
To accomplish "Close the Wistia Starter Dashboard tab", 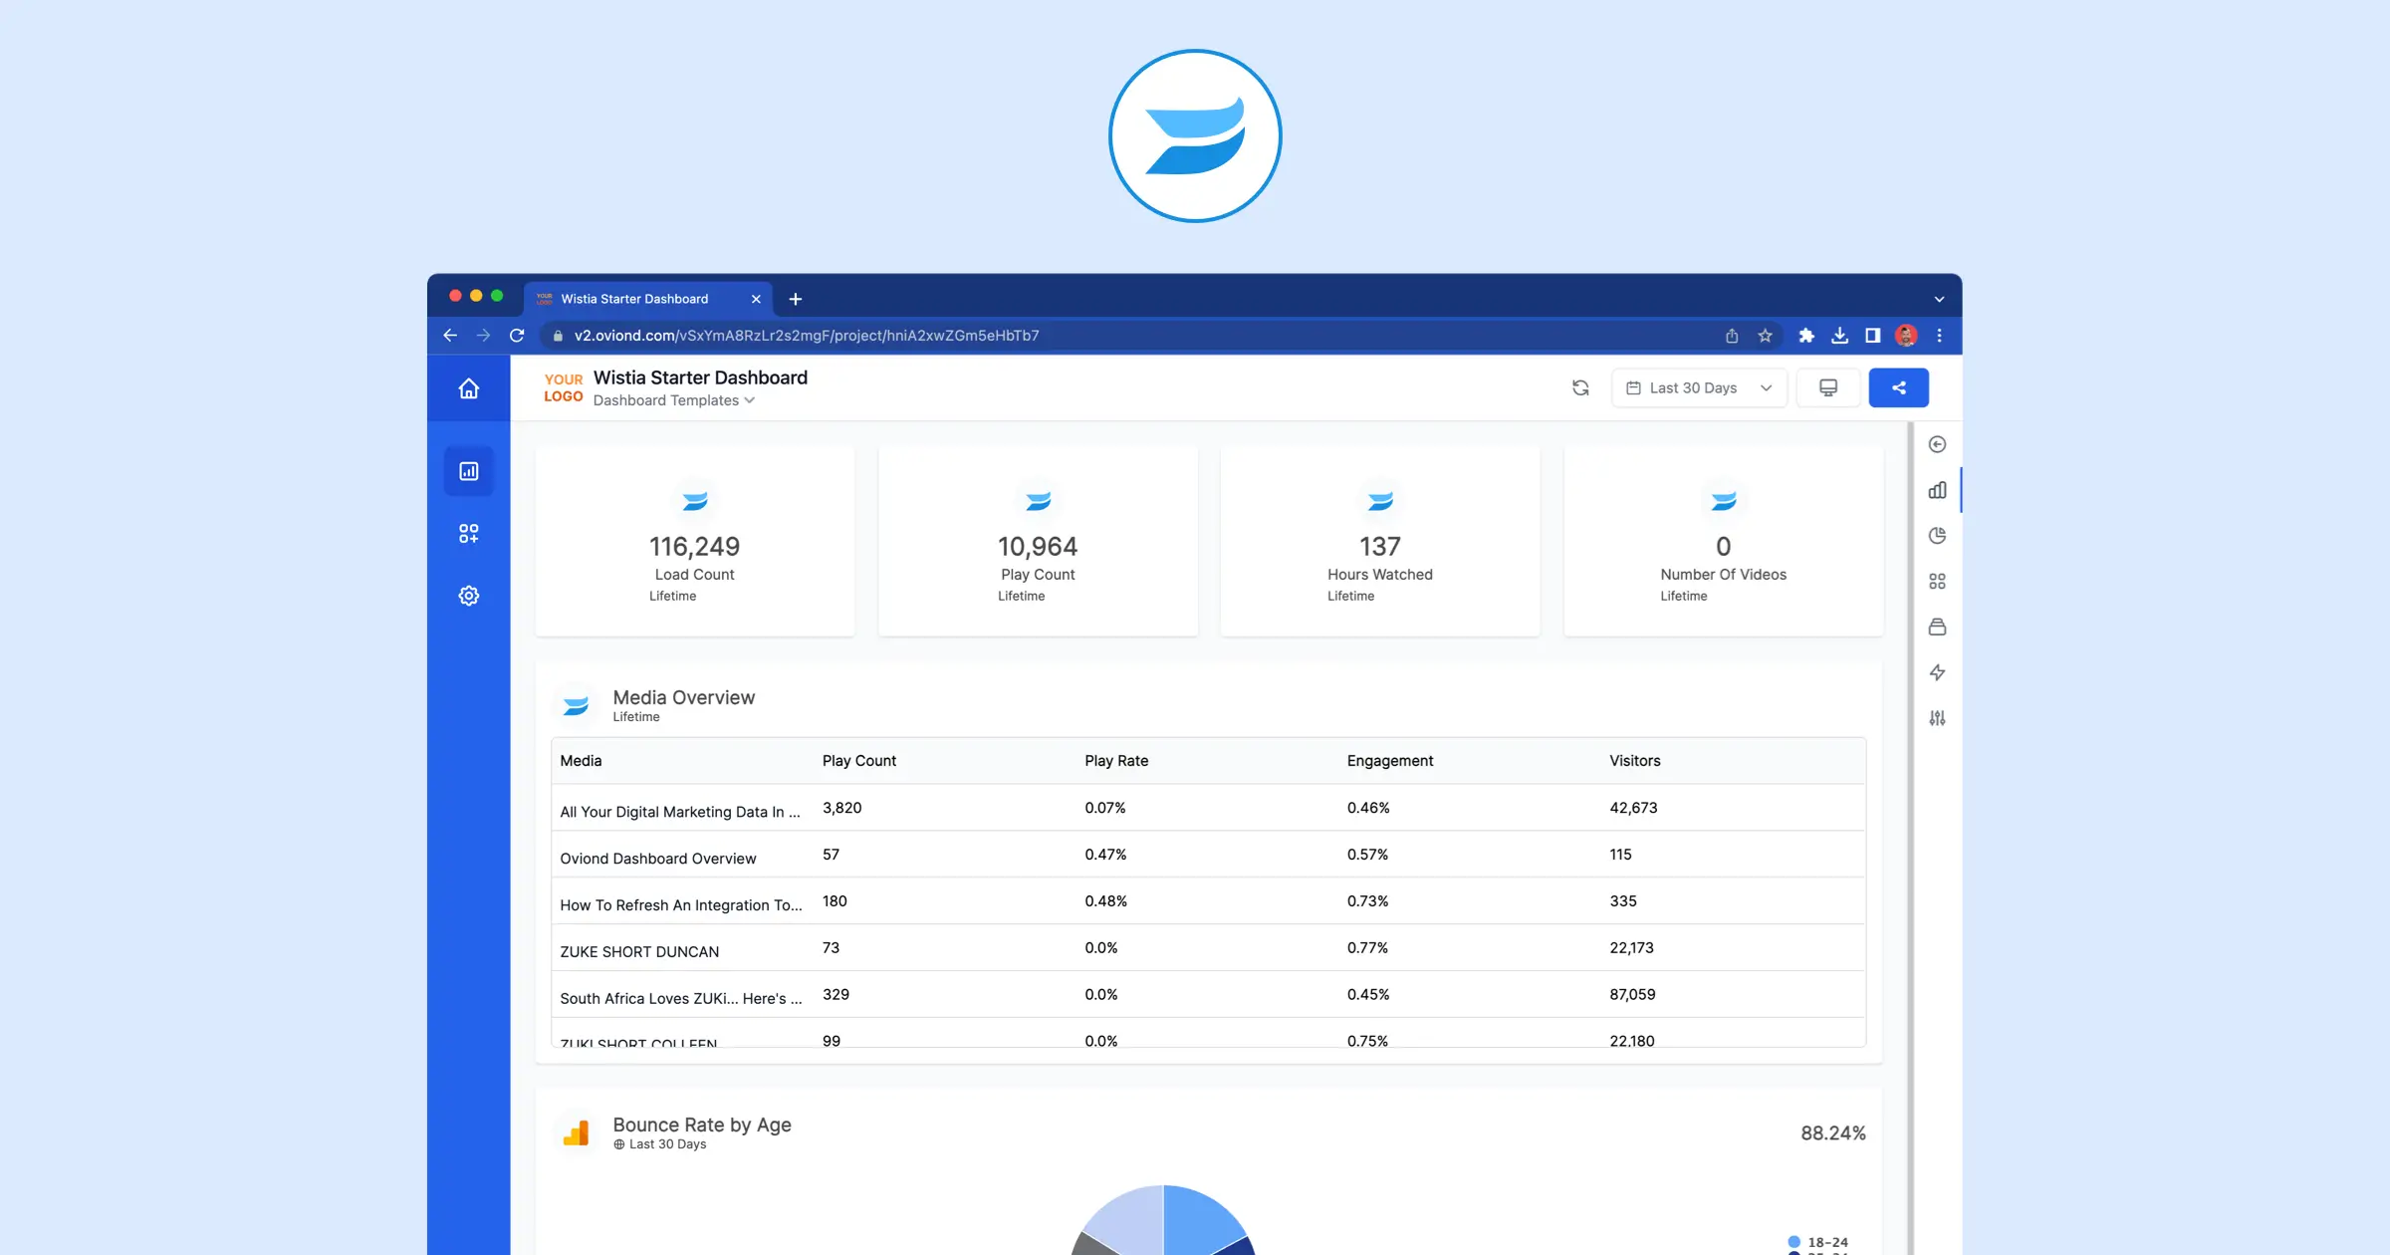I will click(x=756, y=299).
